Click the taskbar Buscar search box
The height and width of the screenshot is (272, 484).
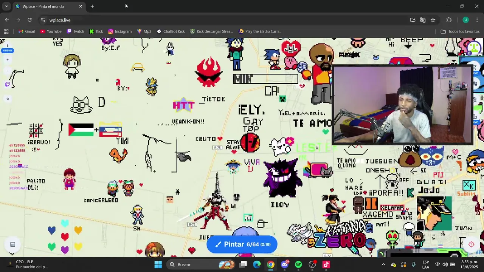point(202,264)
